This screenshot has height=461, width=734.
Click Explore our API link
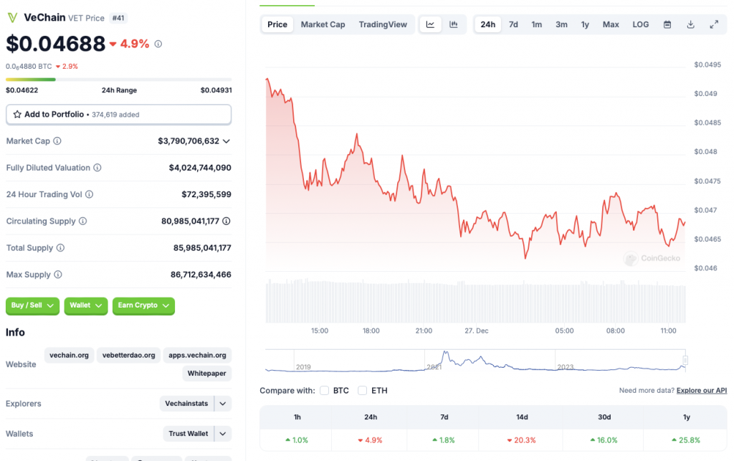pyautogui.click(x=702, y=390)
